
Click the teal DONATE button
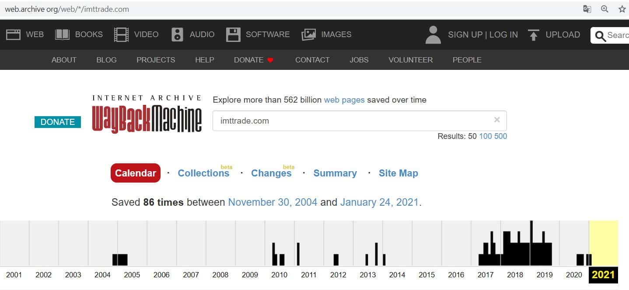pyautogui.click(x=58, y=122)
